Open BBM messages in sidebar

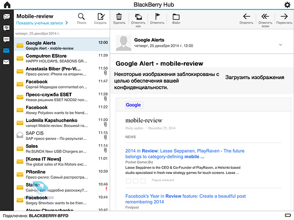(x=6, y=28)
